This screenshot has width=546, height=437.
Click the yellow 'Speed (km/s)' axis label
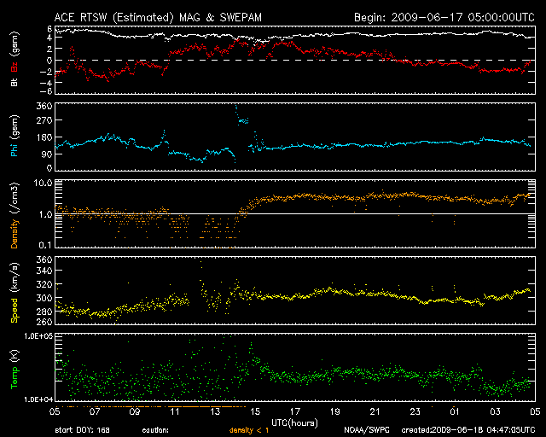tap(14, 293)
